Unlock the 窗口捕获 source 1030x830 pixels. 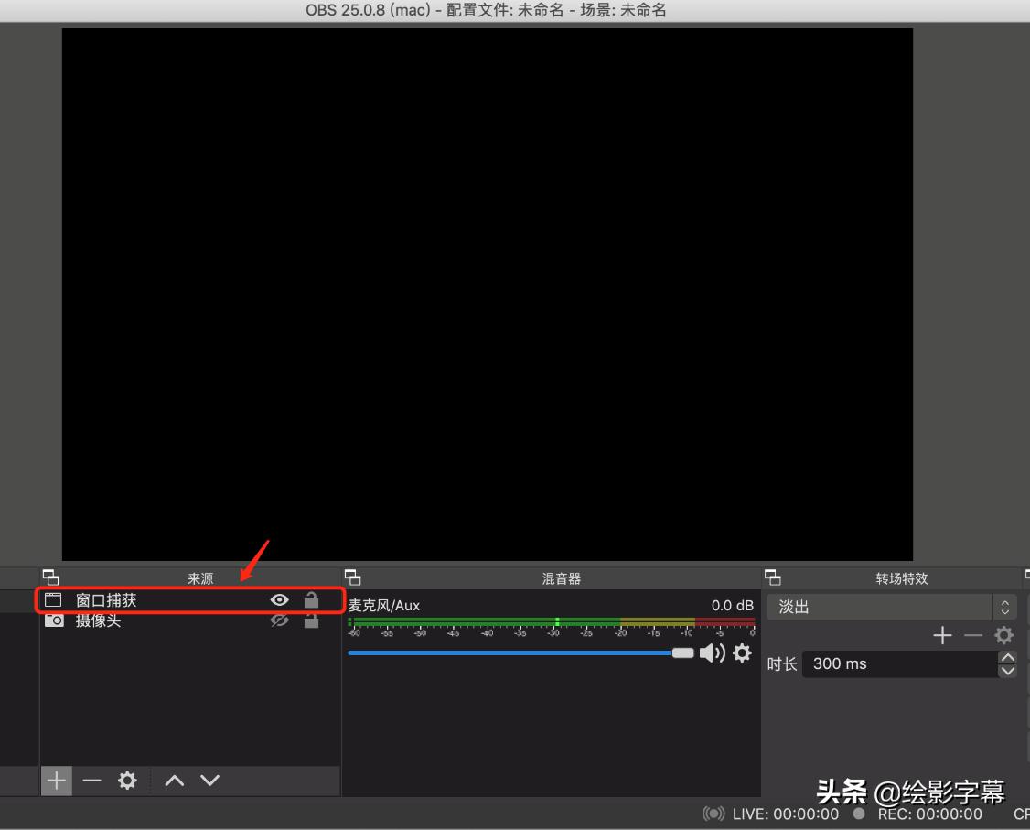(311, 599)
